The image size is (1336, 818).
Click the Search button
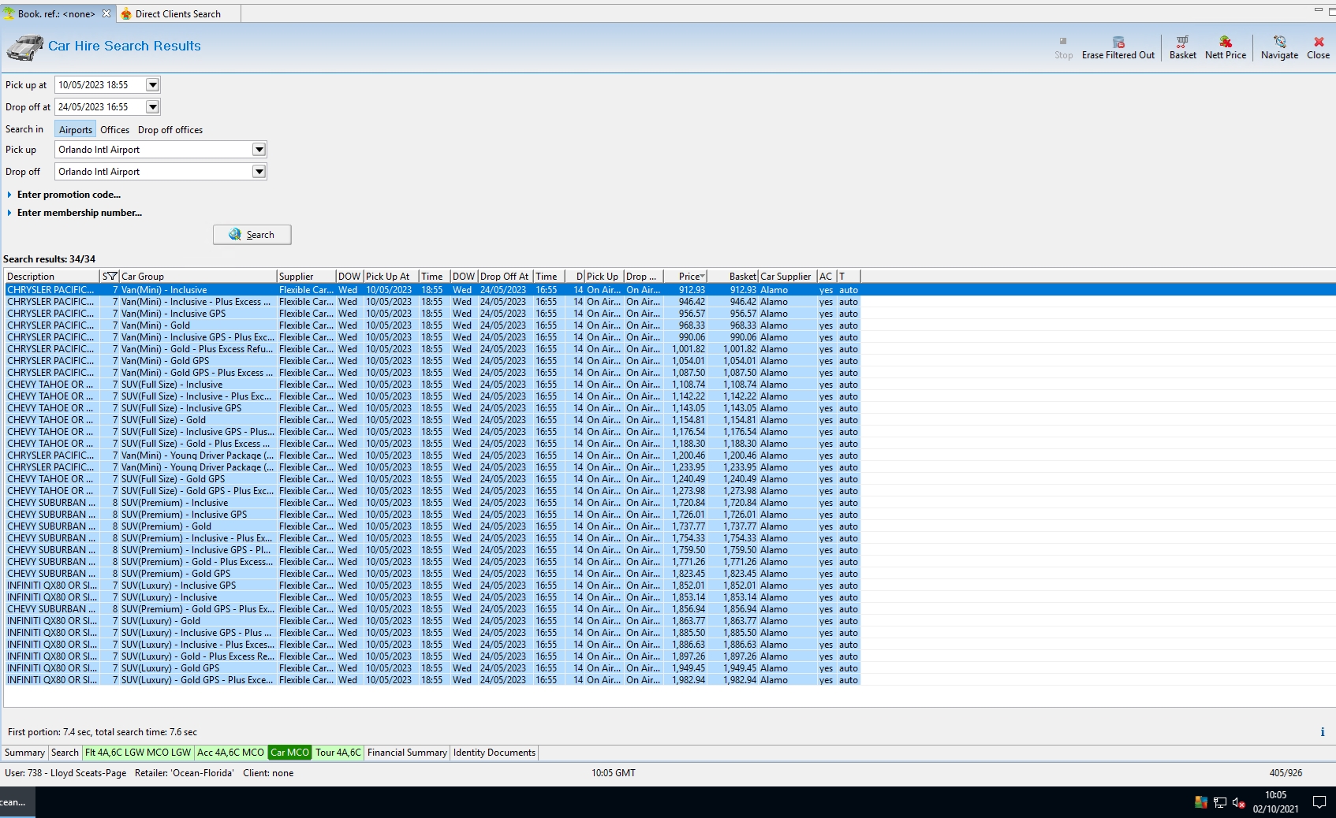[252, 235]
